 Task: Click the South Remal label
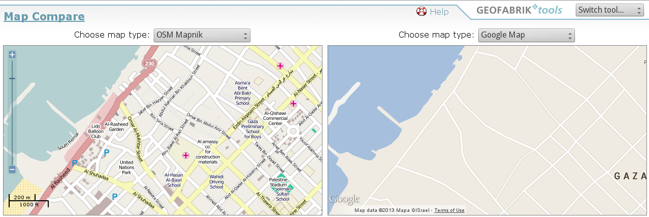(68, 141)
